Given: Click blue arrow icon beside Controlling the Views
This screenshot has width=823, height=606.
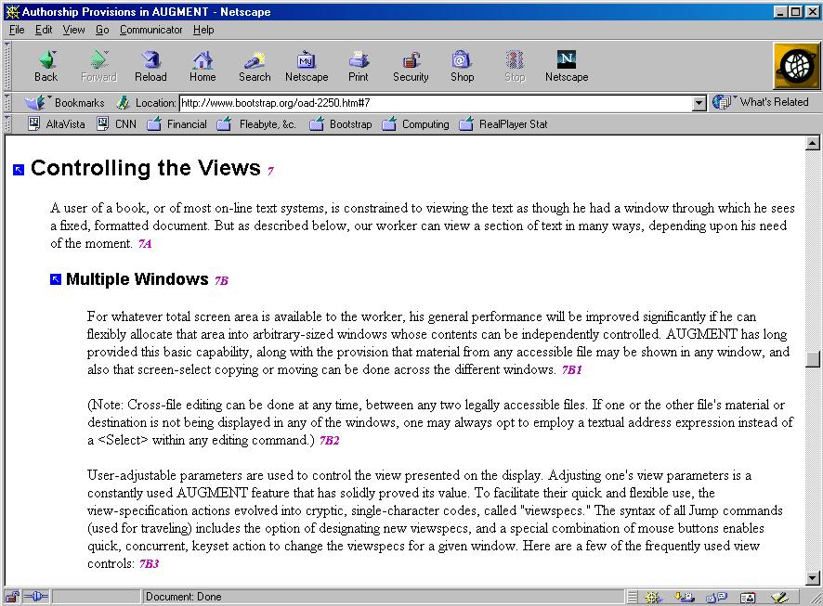Looking at the screenshot, I should tap(19, 169).
